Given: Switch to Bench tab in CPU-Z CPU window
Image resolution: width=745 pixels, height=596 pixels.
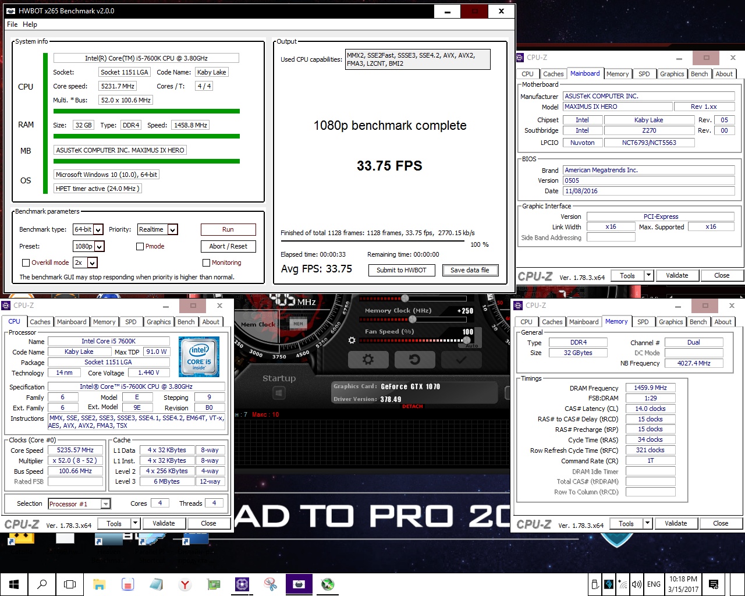Looking at the screenshot, I should (x=186, y=322).
